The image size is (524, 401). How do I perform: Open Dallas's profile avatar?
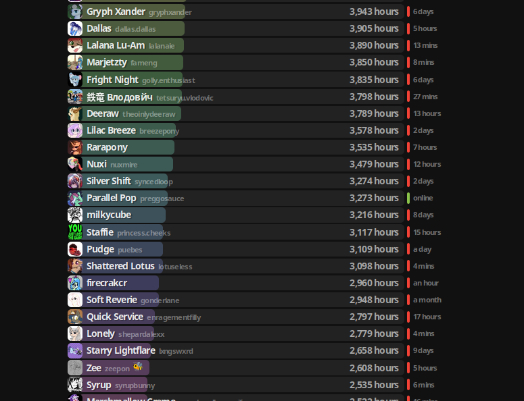click(x=75, y=28)
